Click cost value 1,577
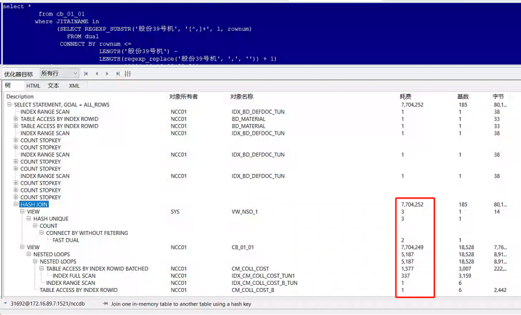 click(x=407, y=269)
